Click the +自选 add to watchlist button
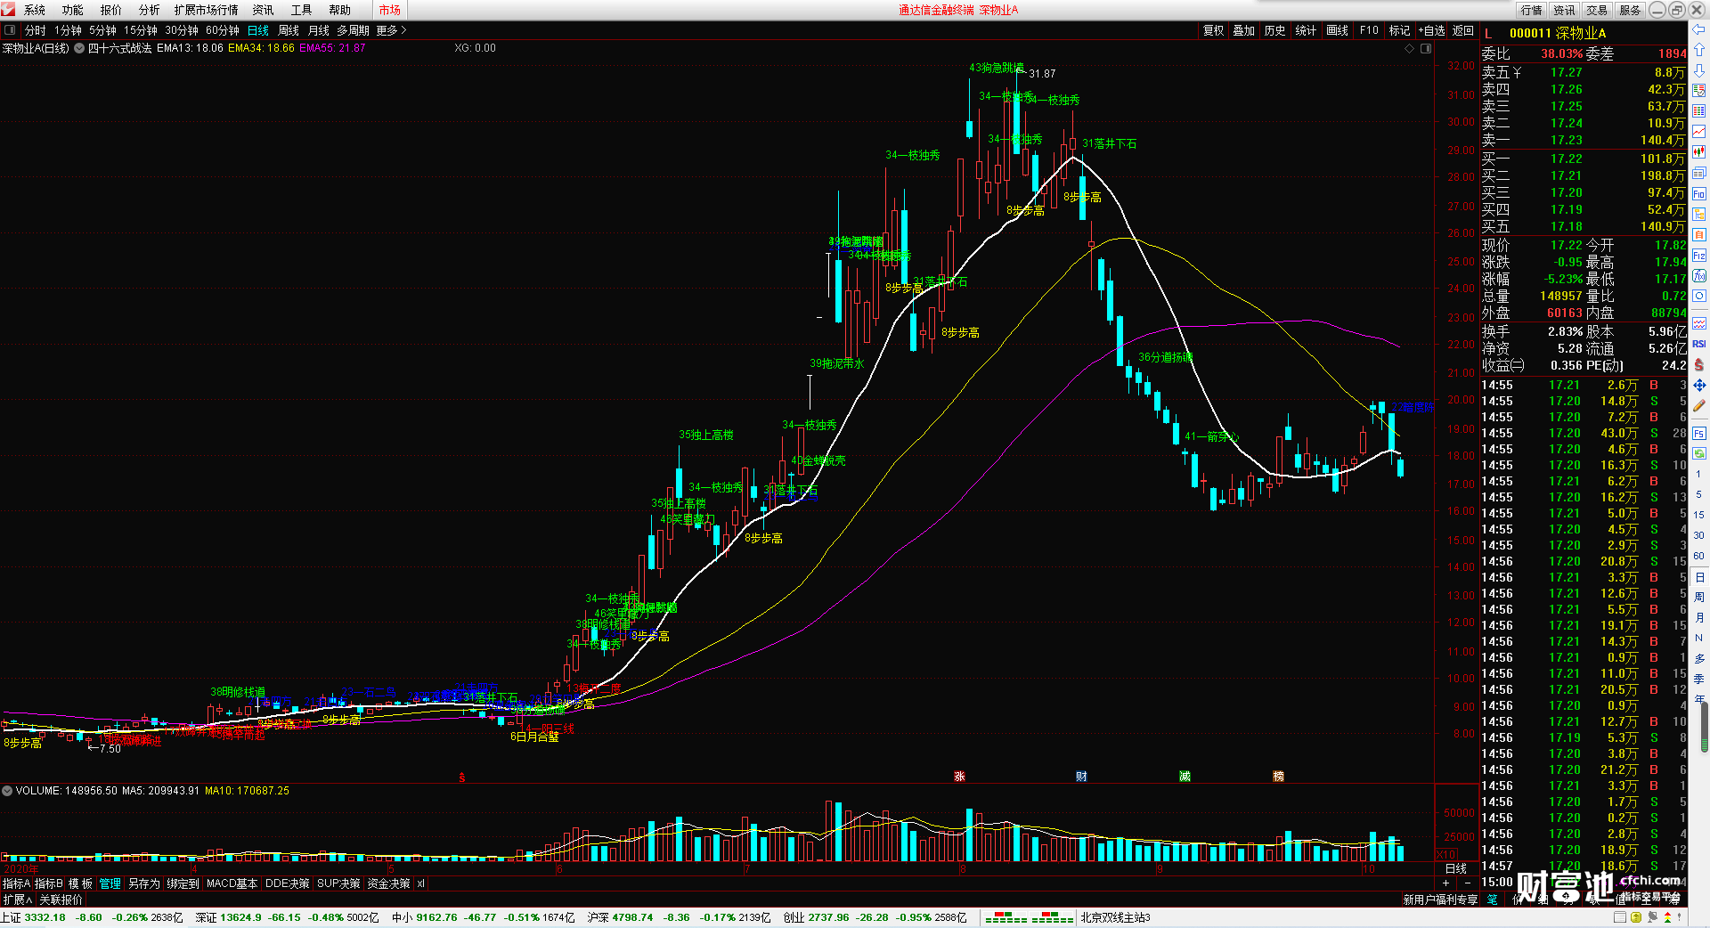This screenshot has width=1710, height=928. coord(1431,30)
